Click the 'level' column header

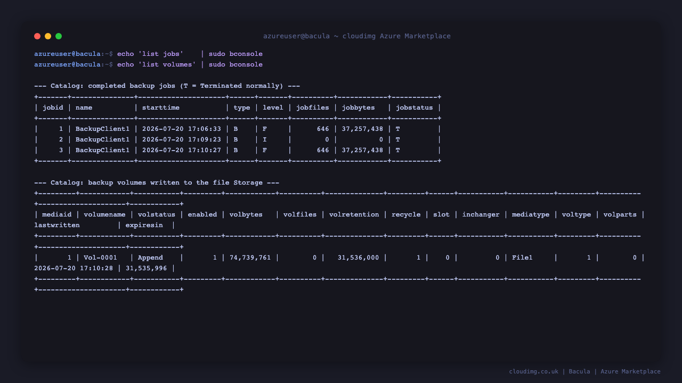coord(273,108)
